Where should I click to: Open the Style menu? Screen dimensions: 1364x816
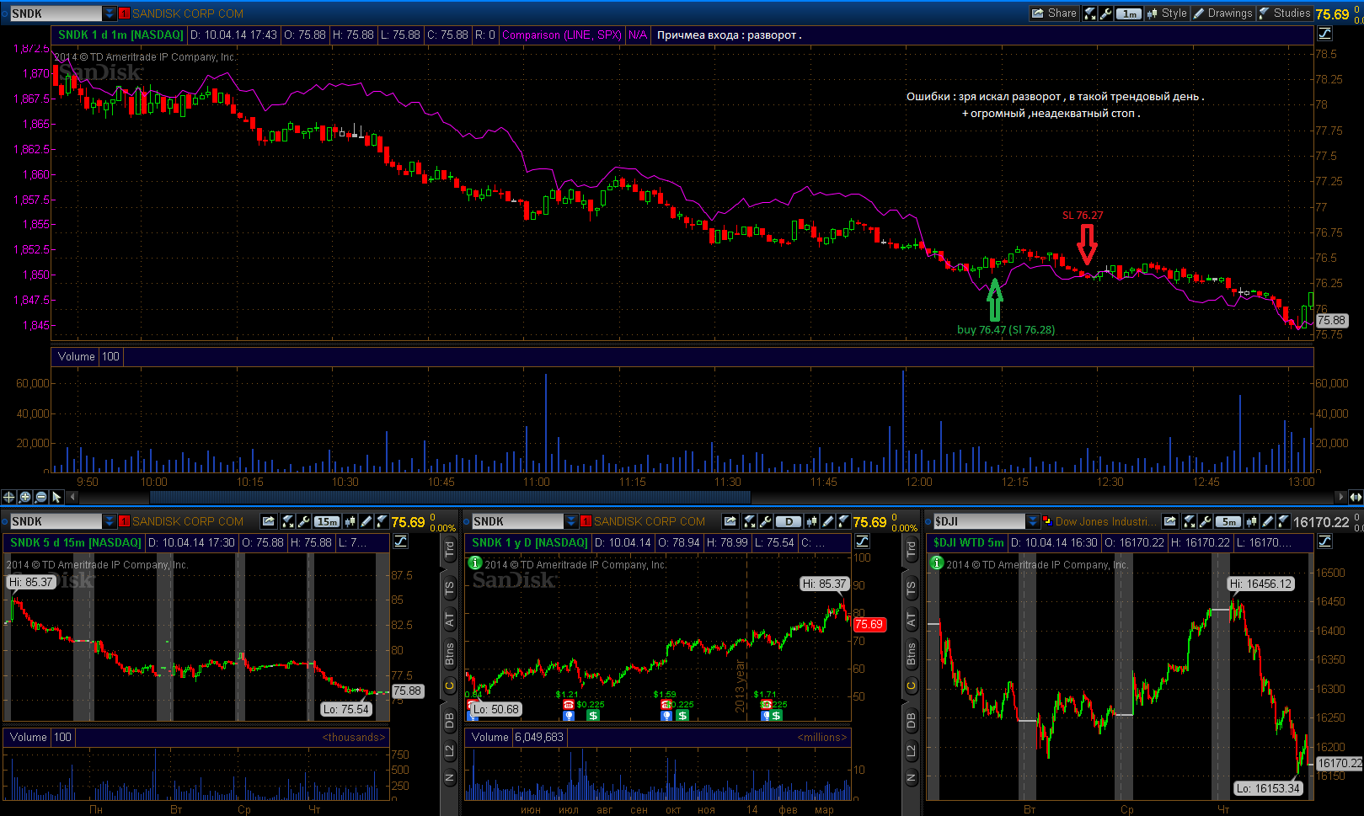pyautogui.click(x=1167, y=13)
